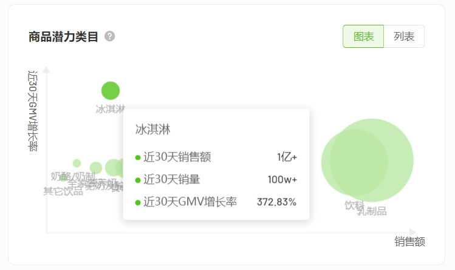Select the small bubble above 奶酪/奶制 label
Image resolution: width=455 pixels, height=270 pixels.
[x=77, y=163]
